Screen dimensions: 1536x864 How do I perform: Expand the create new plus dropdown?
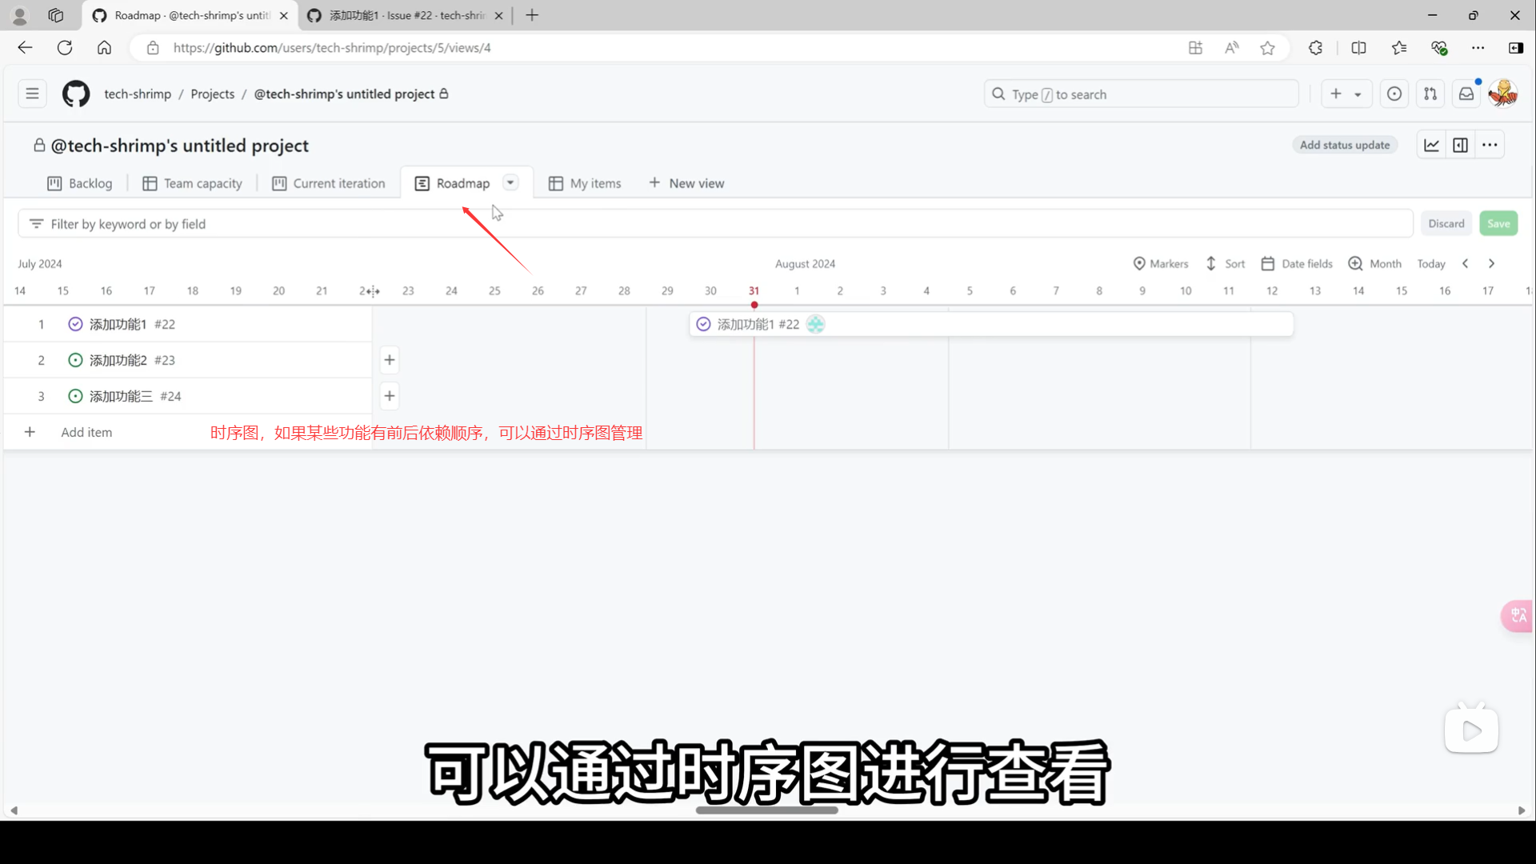pos(1346,94)
